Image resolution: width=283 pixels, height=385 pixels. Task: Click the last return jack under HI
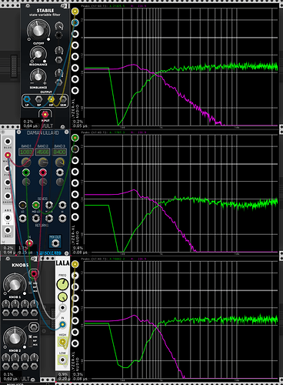pos(62,218)
